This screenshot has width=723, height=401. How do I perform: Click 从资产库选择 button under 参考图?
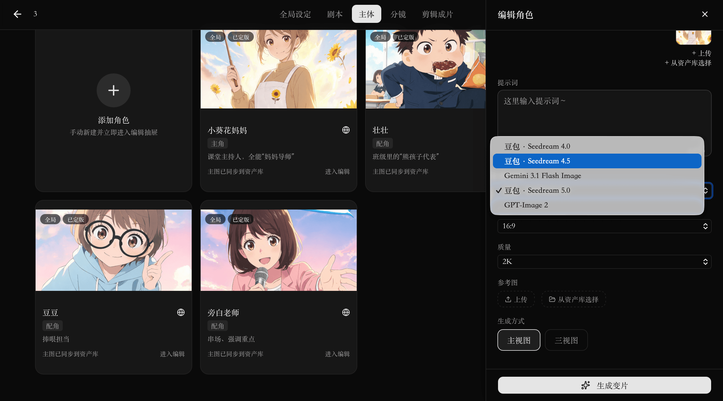click(573, 299)
